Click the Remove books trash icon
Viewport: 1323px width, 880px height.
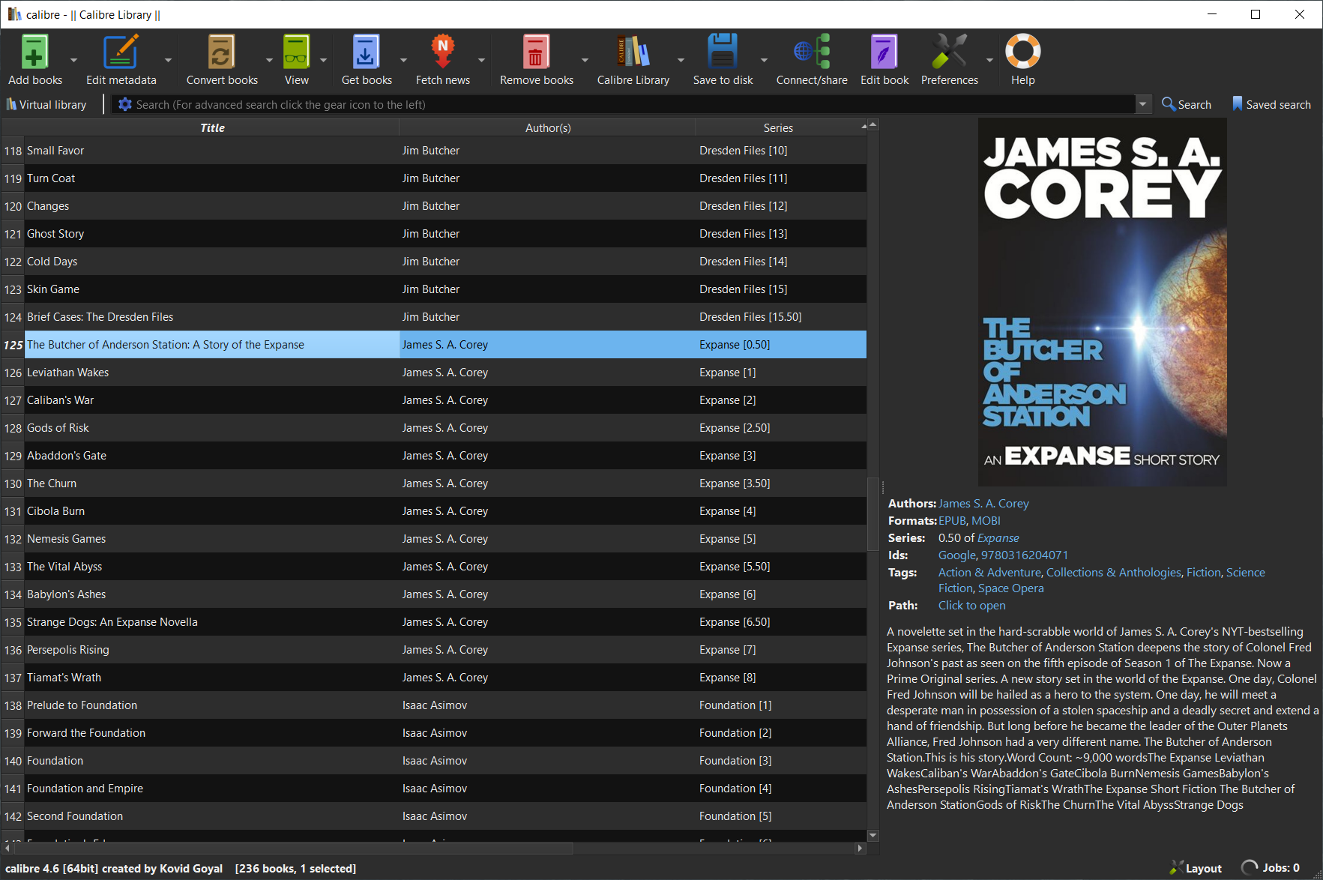coord(536,52)
